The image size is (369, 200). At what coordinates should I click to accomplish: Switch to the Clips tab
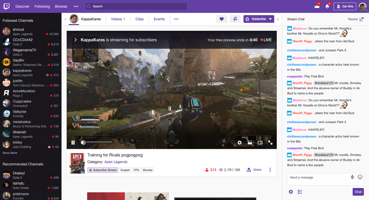coord(139,19)
